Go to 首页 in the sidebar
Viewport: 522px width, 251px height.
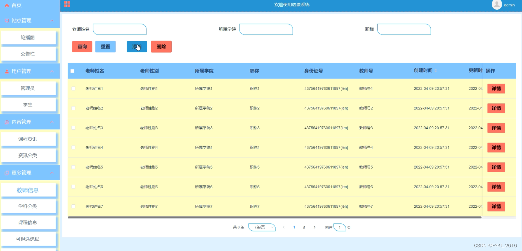(17, 6)
